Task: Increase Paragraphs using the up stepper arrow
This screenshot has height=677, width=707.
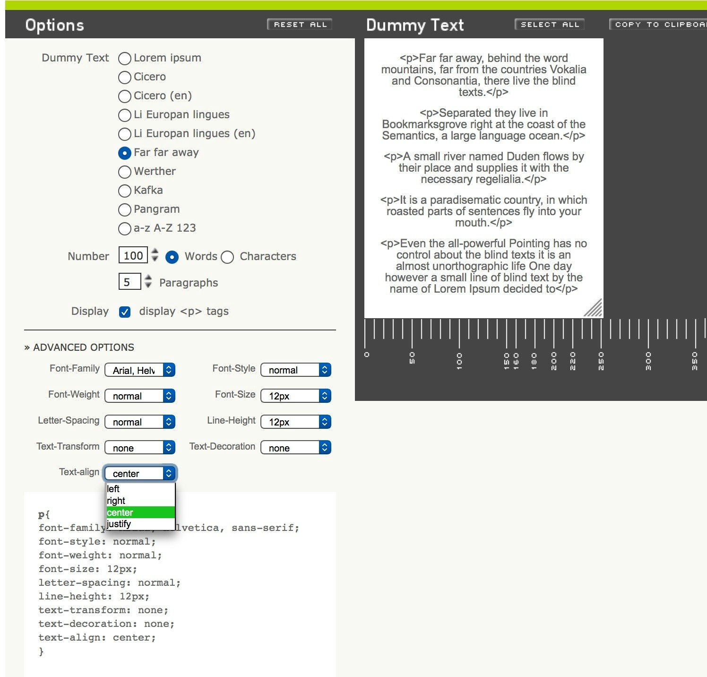Action: coord(148,279)
